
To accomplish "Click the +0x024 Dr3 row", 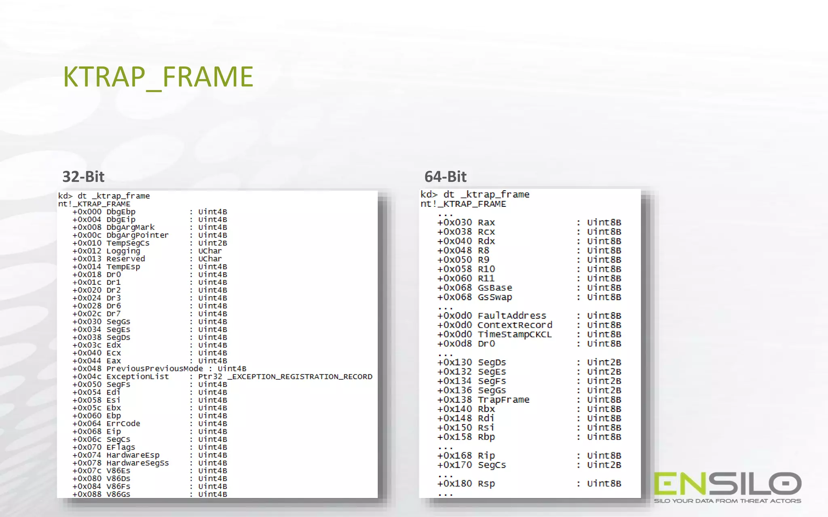I will pos(150,298).
